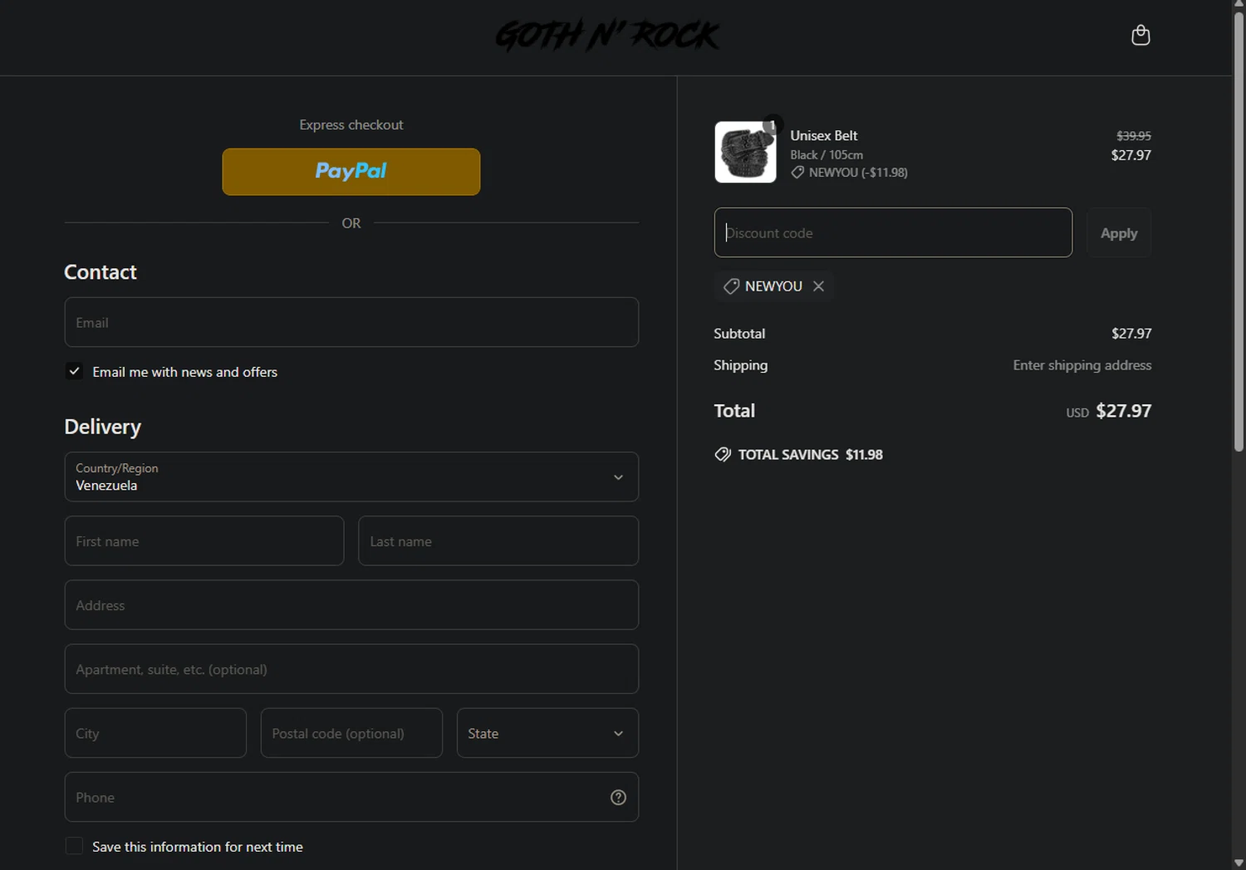The width and height of the screenshot is (1246, 870).
Task: Show phone number help tooltip icon
Action: pos(618,797)
